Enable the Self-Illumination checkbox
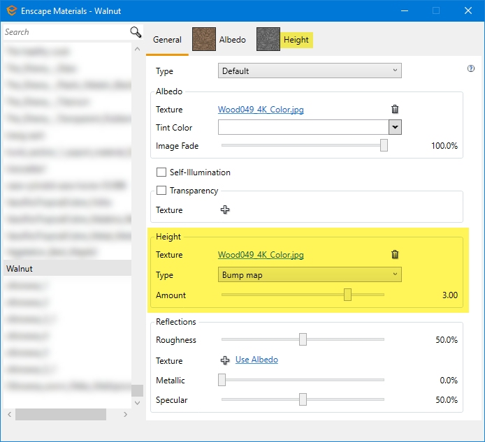The image size is (485, 442). tap(161, 172)
